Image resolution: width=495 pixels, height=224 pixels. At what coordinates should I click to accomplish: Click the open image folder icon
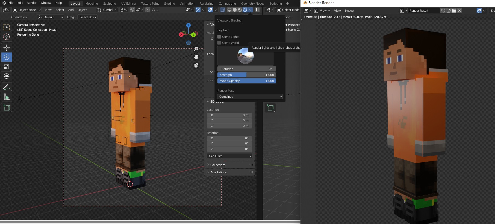(454, 11)
